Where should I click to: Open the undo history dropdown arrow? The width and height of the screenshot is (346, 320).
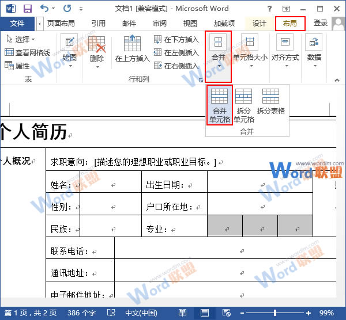[x=53, y=9]
